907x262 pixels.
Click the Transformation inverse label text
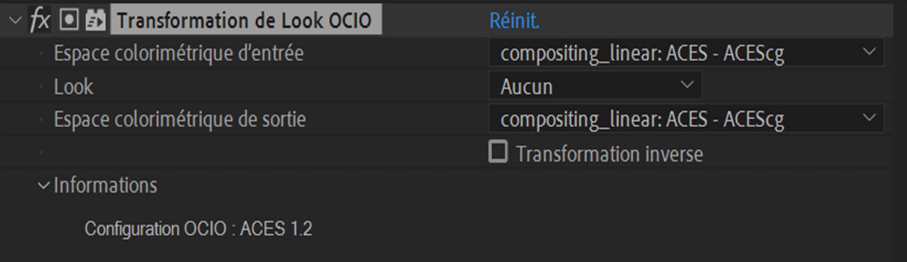(x=609, y=154)
